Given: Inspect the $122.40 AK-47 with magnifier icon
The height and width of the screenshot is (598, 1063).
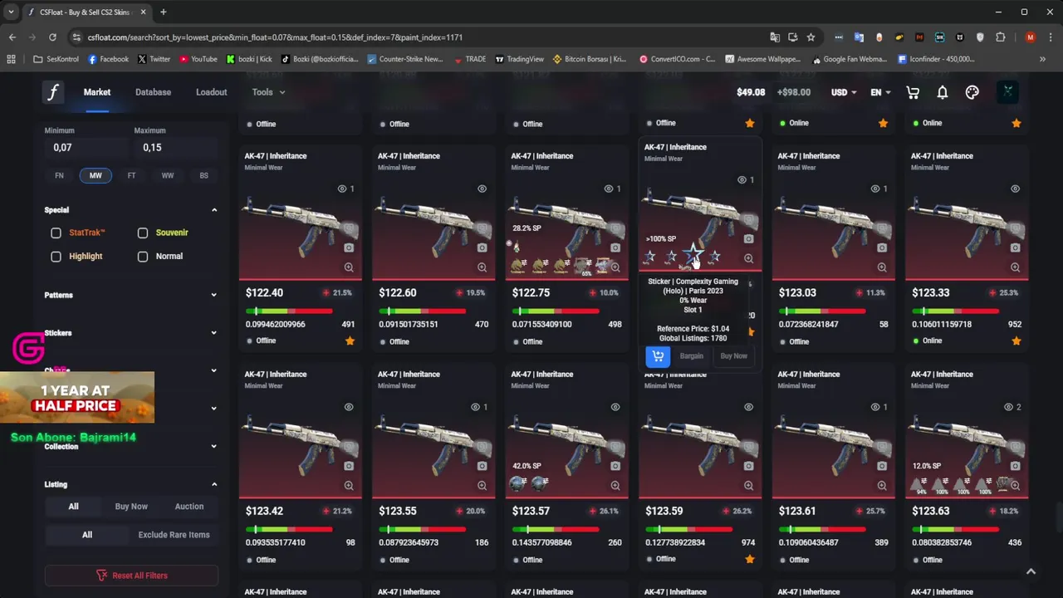Looking at the screenshot, I should click(349, 267).
